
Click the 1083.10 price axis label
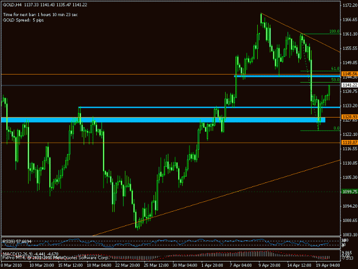pyautogui.click(x=350, y=235)
